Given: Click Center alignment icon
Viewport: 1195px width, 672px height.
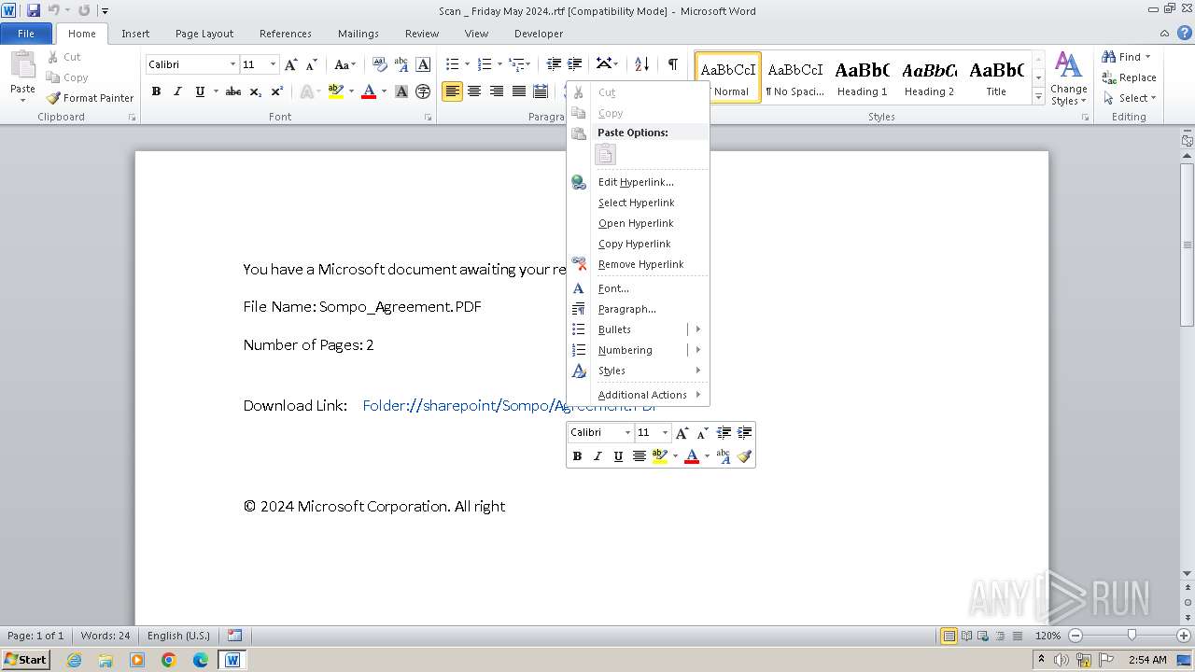Looking at the screenshot, I should (x=474, y=91).
